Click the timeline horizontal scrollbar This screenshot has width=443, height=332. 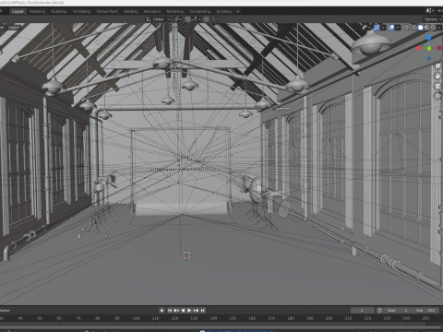click(221, 326)
